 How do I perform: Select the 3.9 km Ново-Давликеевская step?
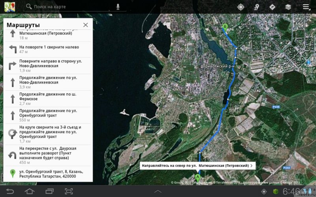click(x=48, y=82)
